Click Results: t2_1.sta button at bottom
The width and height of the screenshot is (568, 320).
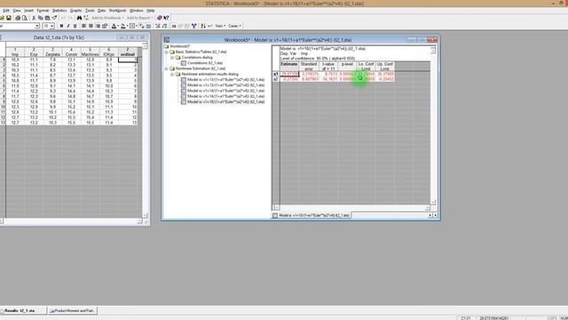23,310
